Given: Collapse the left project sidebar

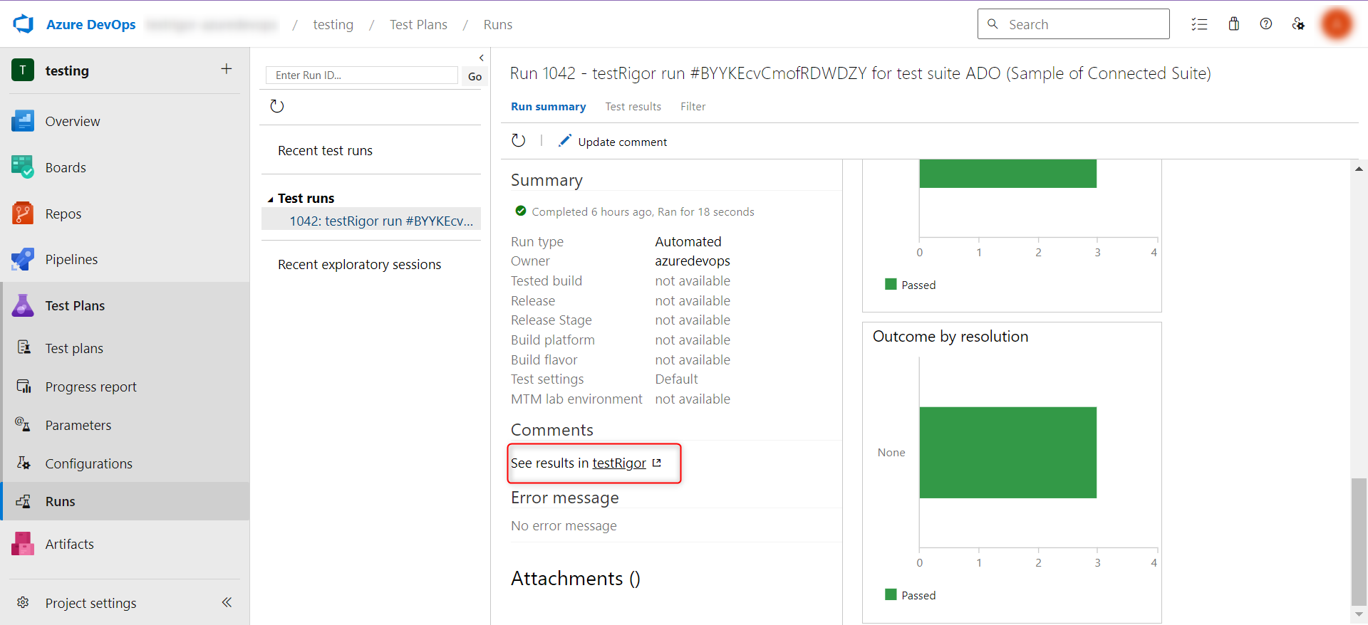Looking at the screenshot, I should click(227, 602).
